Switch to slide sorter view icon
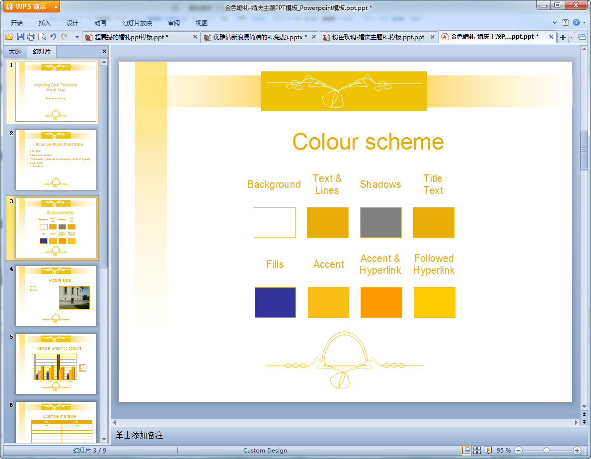The width and height of the screenshot is (591, 459). [477, 451]
